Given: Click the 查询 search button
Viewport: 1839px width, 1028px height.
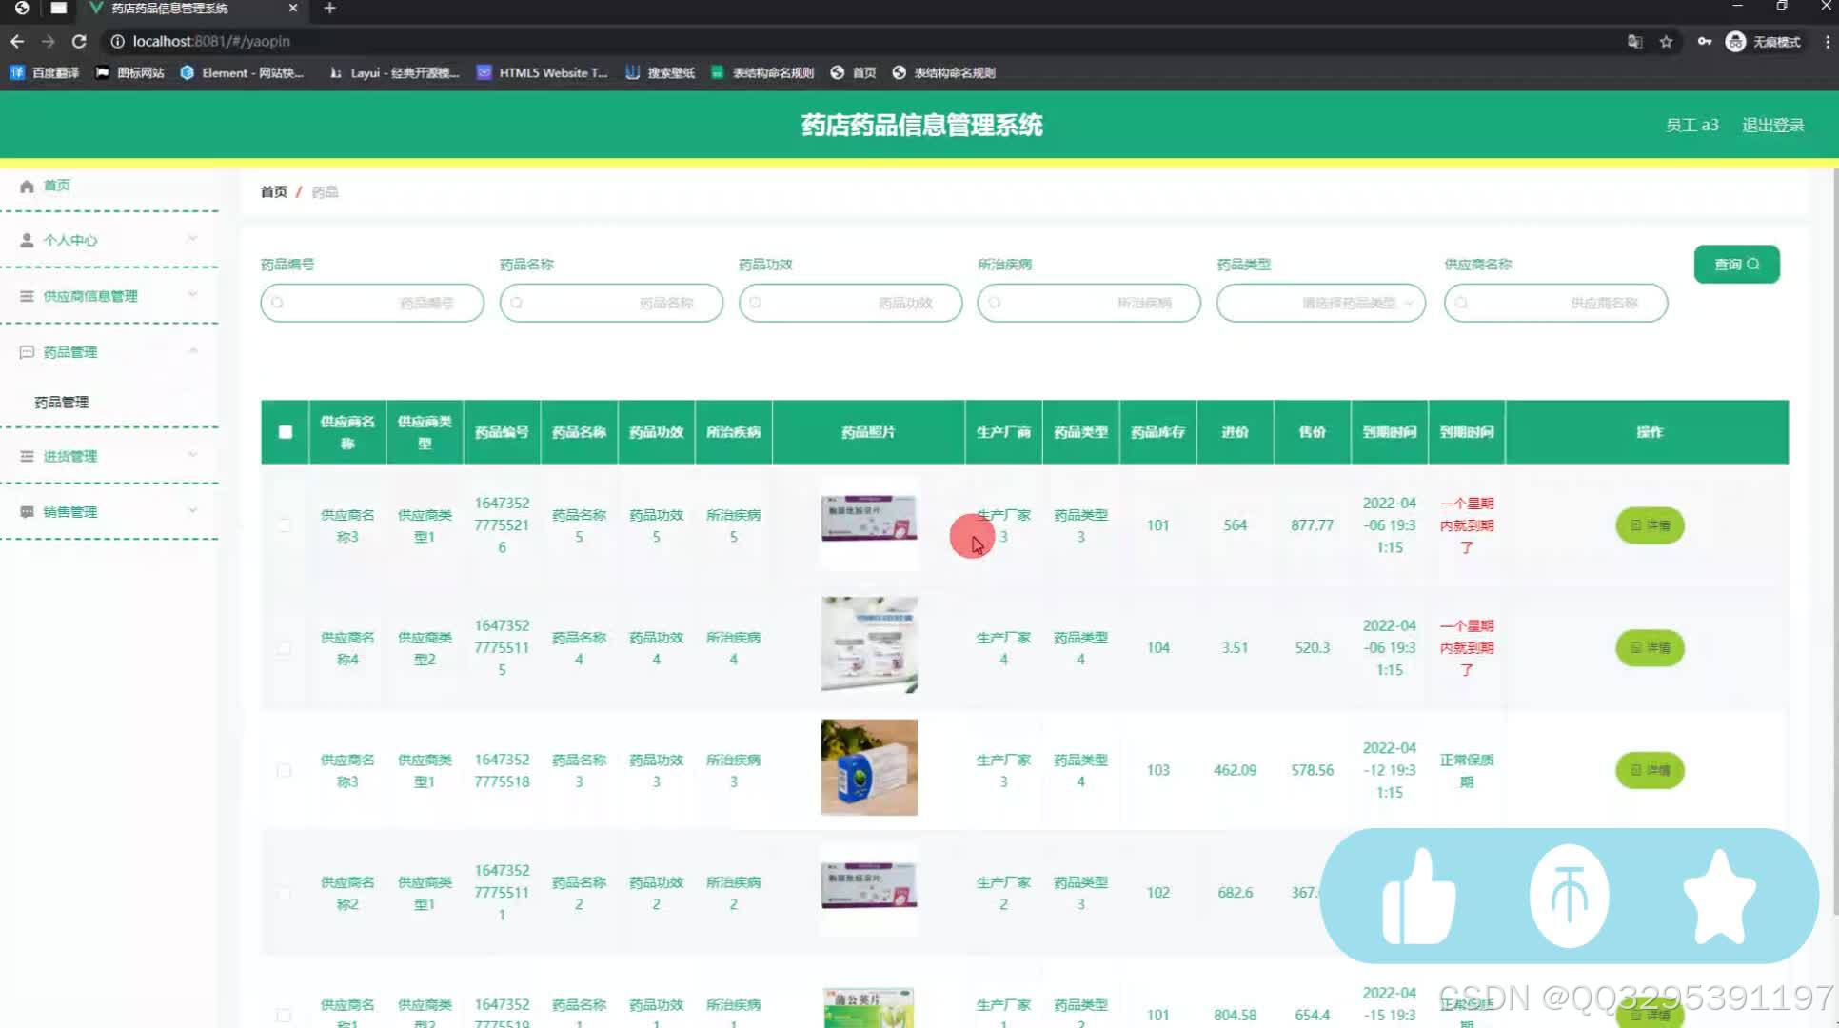Looking at the screenshot, I should click(x=1736, y=265).
